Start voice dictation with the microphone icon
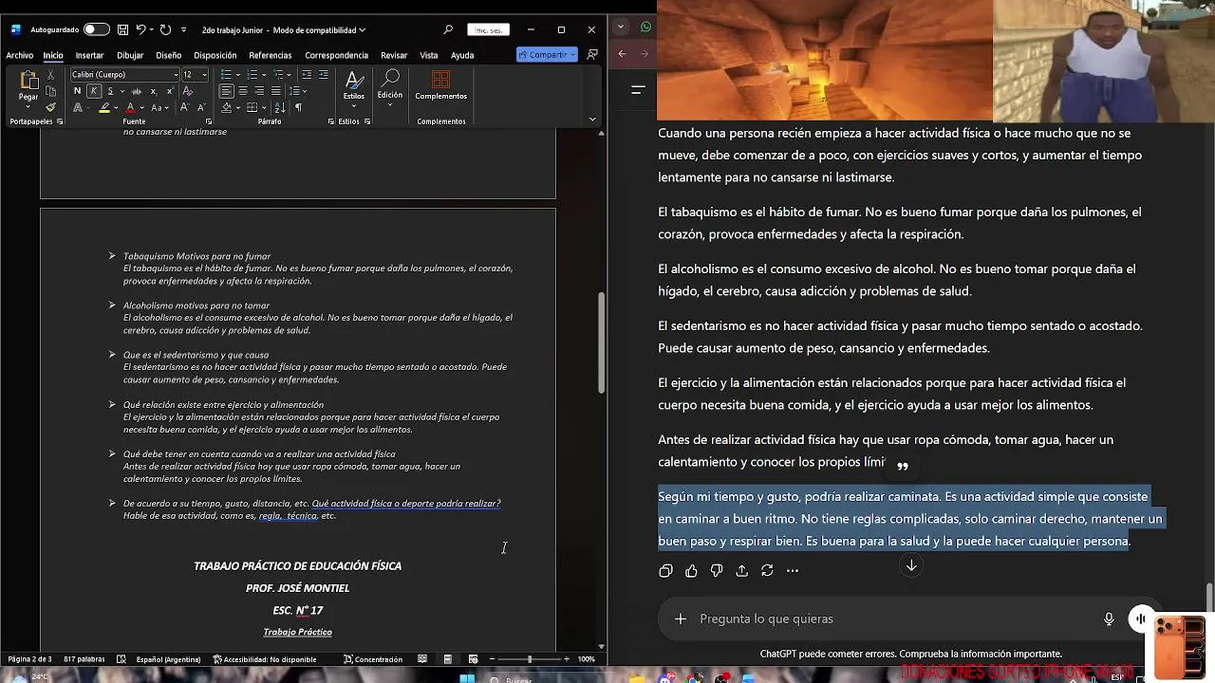1215x683 pixels. point(1109,618)
